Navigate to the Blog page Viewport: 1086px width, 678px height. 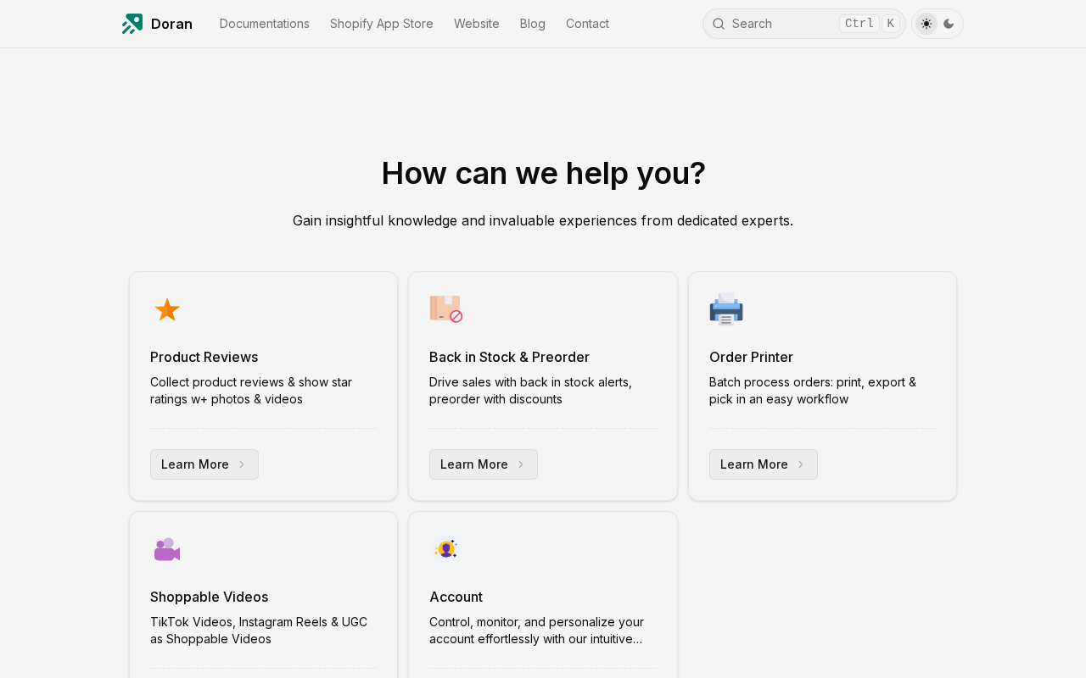click(533, 24)
